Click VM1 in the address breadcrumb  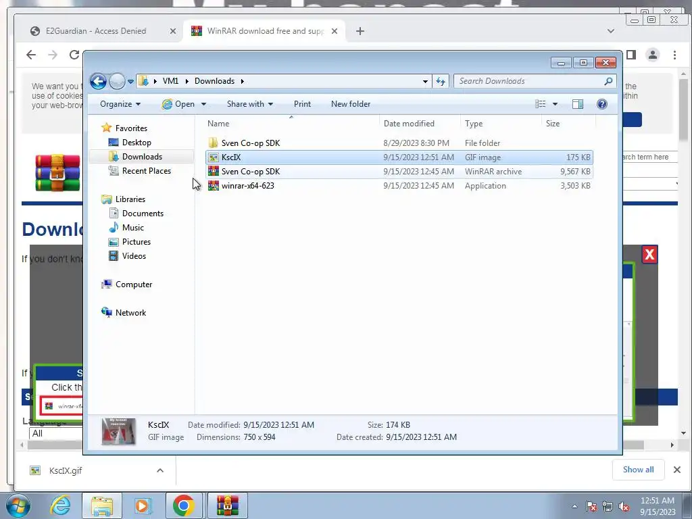click(170, 81)
